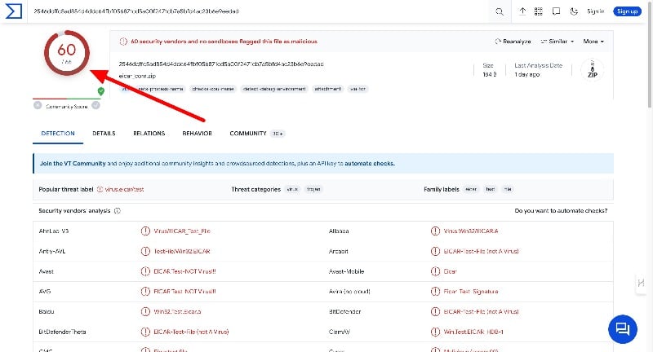Click the Sign up button
This screenshot has width=653, height=352.
pyautogui.click(x=627, y=11)
